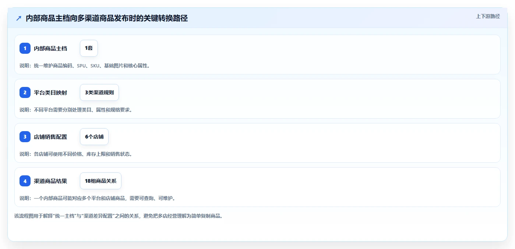Click the step 4 number badge

point(25,181)
